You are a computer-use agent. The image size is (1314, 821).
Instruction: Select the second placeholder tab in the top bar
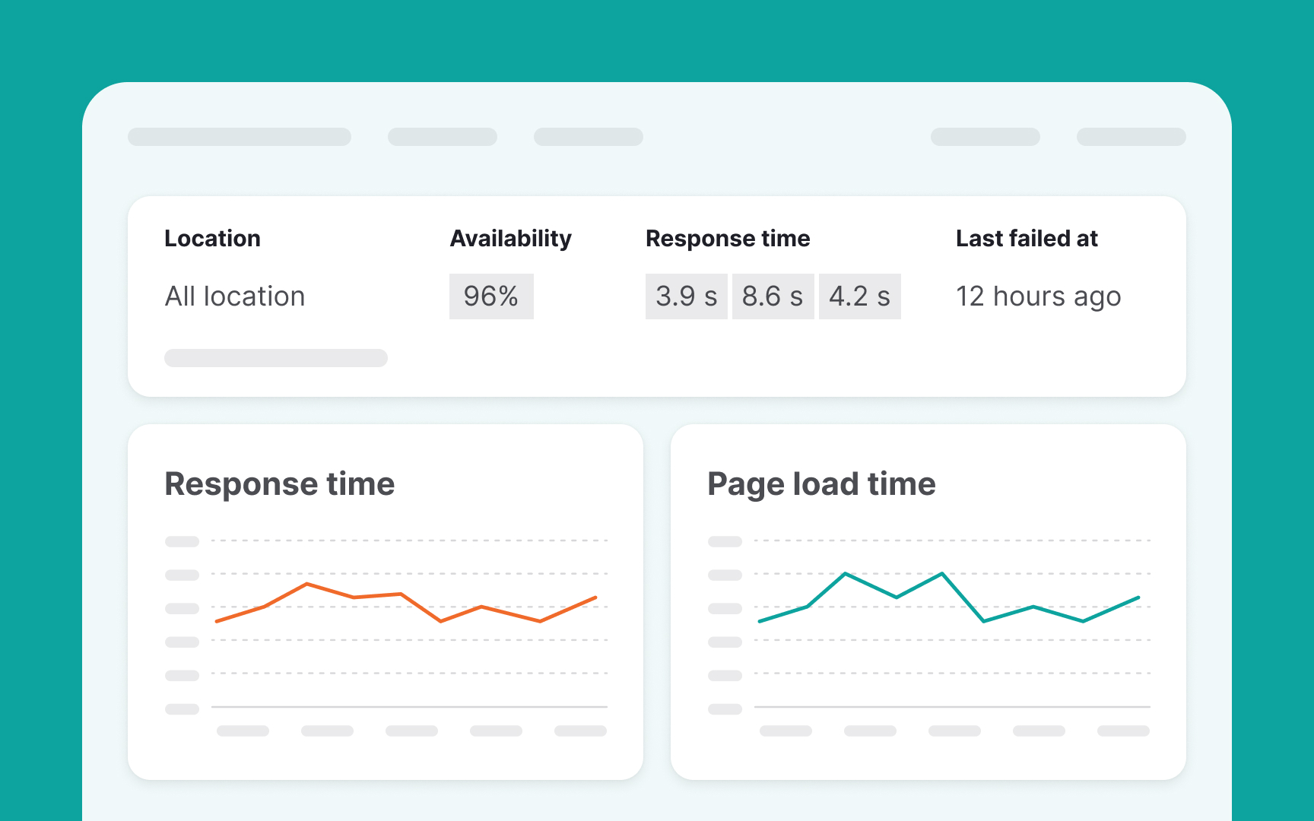(442, 137)
